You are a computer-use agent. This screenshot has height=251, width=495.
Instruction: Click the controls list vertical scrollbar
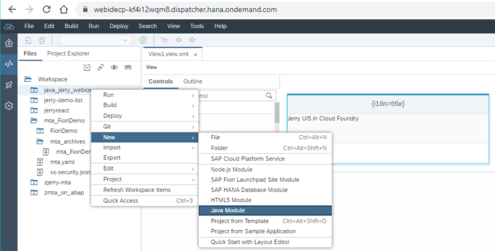tap(277, 113)
